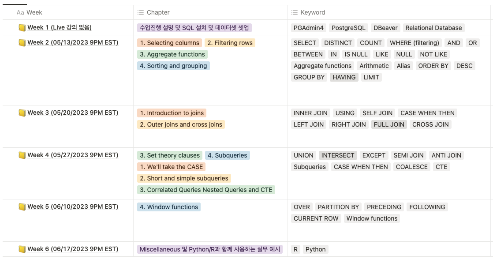
Task: Click the PGAdmin4 keyword tag
Action: [x=308, y=28]
